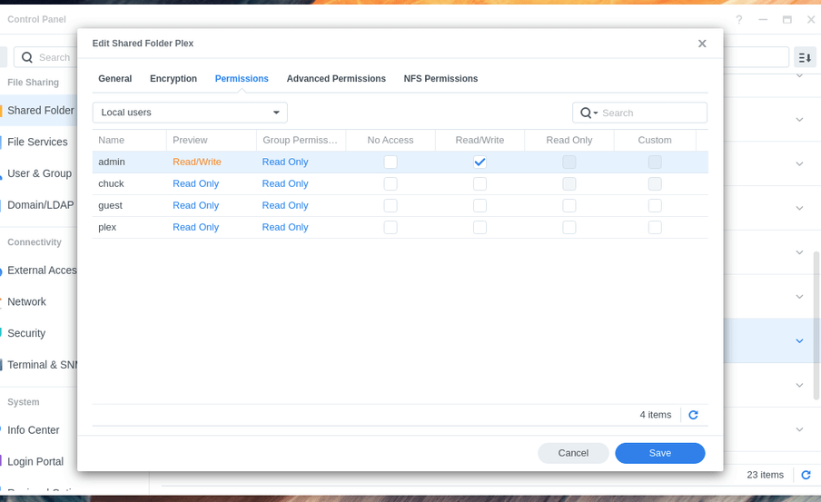Select the plex user row name
Screen dimensions: 821x502
107,227
